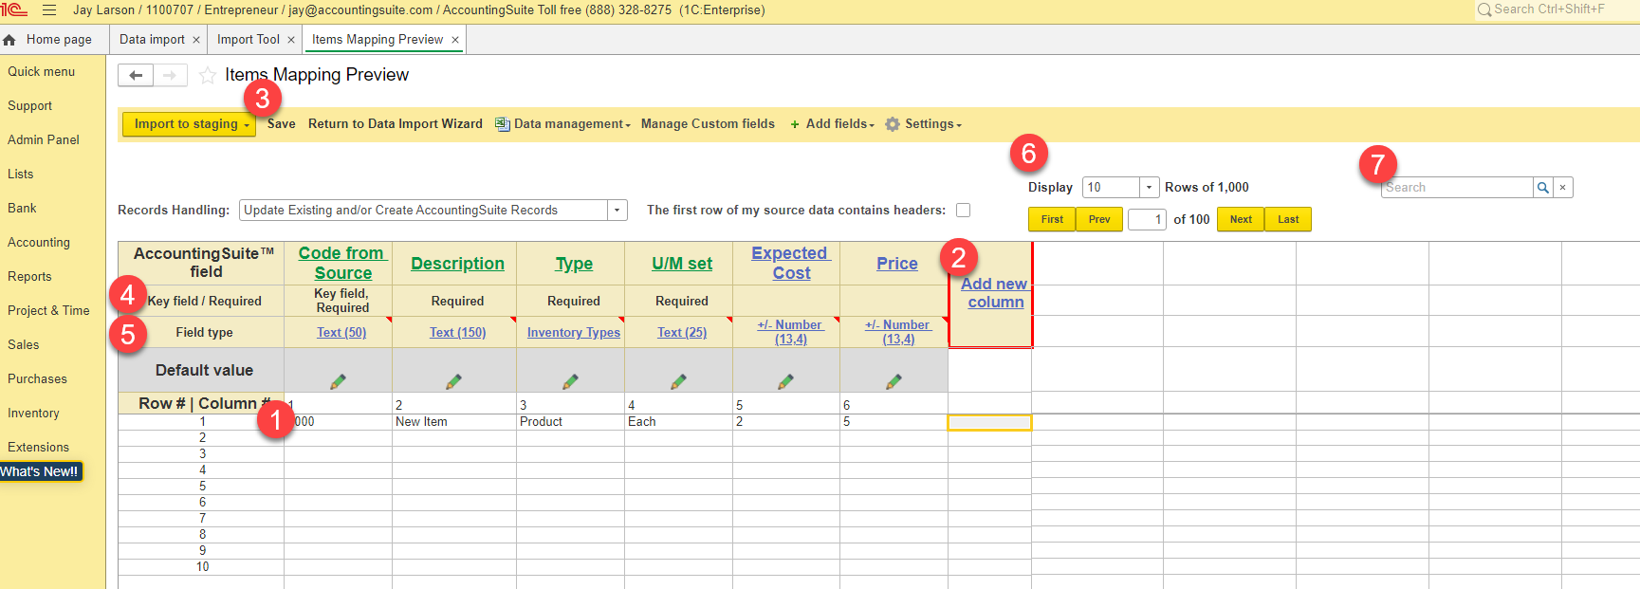Open the hamburger main menu icon
The height and width of the screenshot is (589, 1640).
tap(49, 10)
